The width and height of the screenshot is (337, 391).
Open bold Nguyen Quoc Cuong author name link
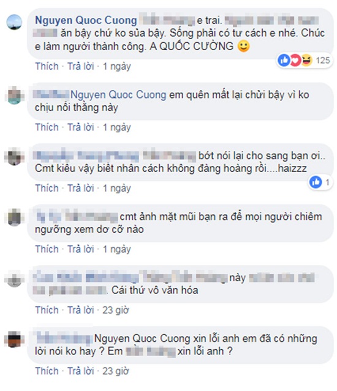(86, 20)
